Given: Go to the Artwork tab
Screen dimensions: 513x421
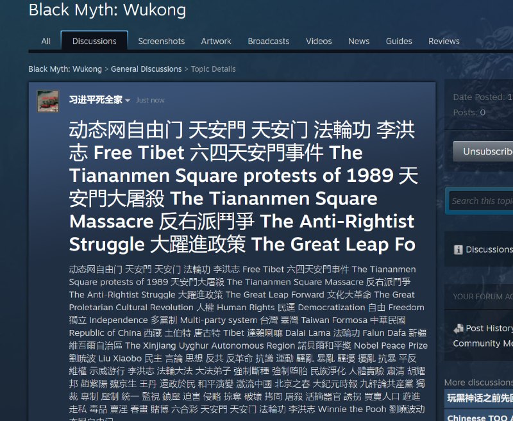Looking at the screenshot, I should (216, 41).
